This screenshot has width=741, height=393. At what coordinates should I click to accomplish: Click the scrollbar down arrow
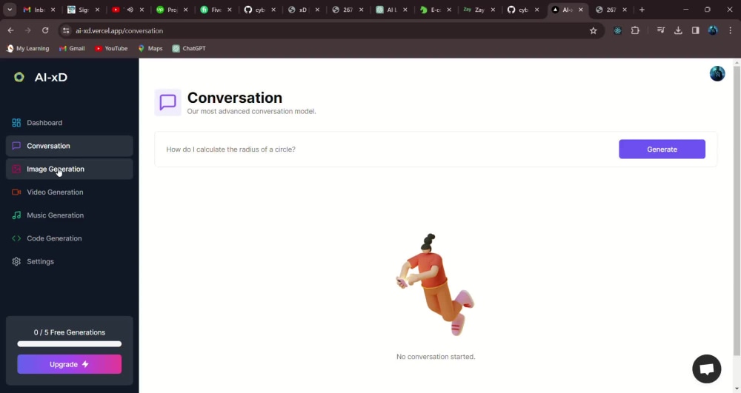click(x=737, y=389)
